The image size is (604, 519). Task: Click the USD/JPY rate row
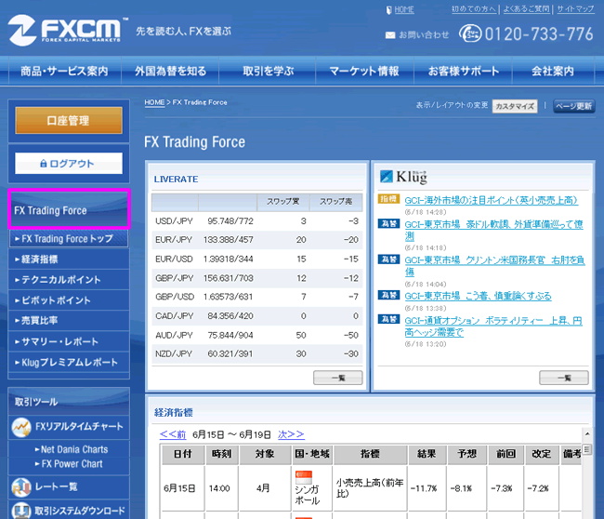[256, 221]
